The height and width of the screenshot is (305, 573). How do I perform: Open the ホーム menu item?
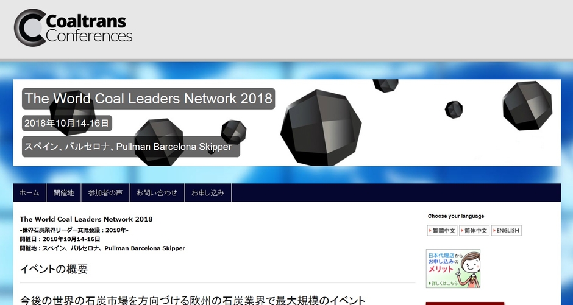click(30, 192)
